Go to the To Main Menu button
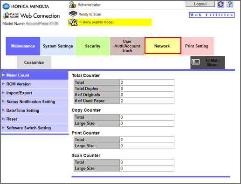 pyautogui.click(x=207, y=62)
